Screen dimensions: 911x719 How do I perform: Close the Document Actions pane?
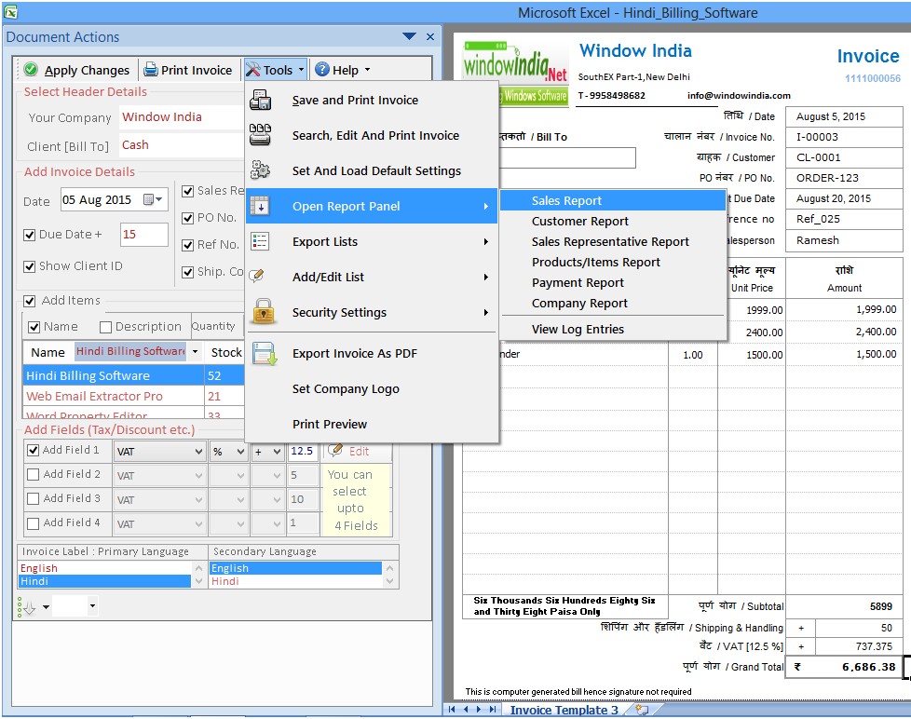(x=430, y=36)
